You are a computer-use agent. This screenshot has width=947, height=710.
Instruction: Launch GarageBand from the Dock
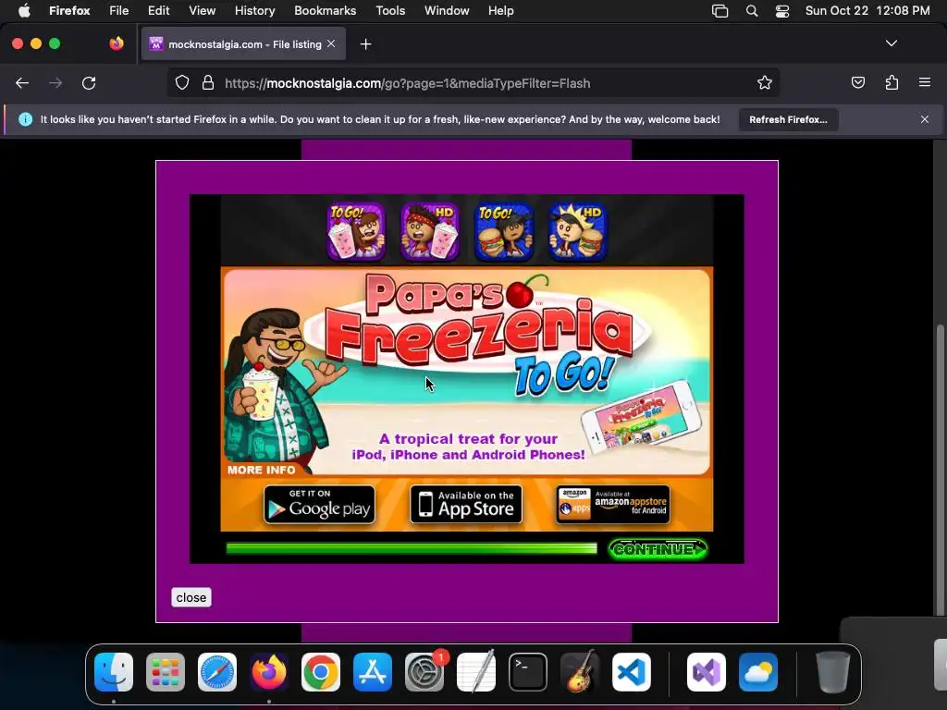pos(580,672)
